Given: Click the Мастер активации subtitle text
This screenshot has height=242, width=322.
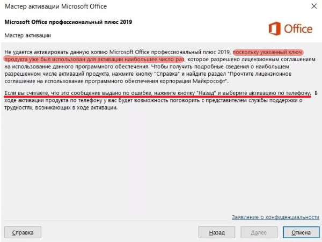Looking at the screenshot, I should [x=28, y=35].
